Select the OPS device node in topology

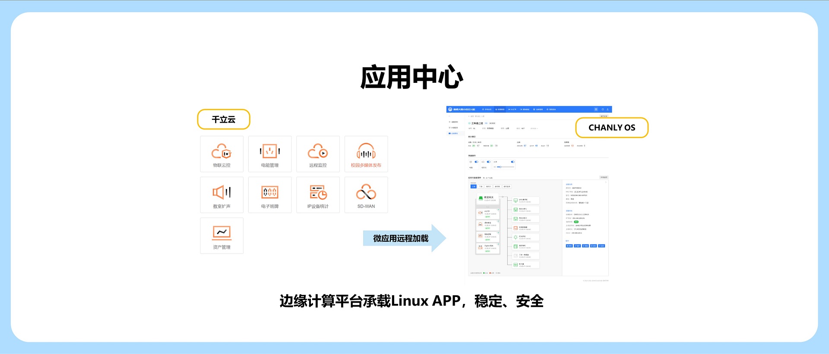click(x=525, y=200)
